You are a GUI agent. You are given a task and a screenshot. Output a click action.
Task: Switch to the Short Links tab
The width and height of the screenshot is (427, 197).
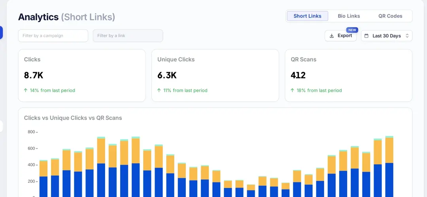[x=308, y=16]
